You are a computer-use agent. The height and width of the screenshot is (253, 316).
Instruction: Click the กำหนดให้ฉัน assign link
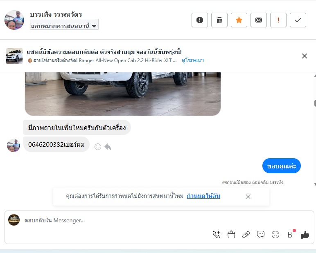pyautogui.click(x=203, y=196)
